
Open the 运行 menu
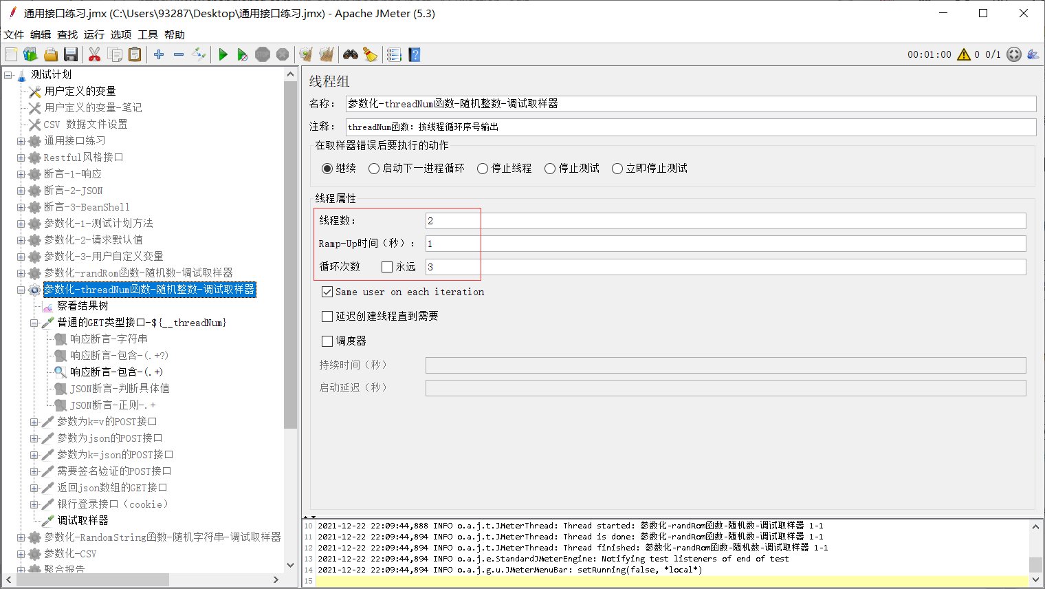[x=94, y=34]
